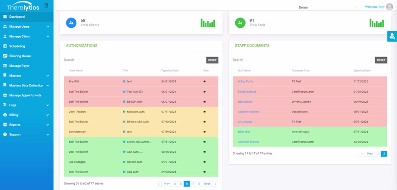Click the Staff Documents search field
397x190 pixels.
[303, 60]
